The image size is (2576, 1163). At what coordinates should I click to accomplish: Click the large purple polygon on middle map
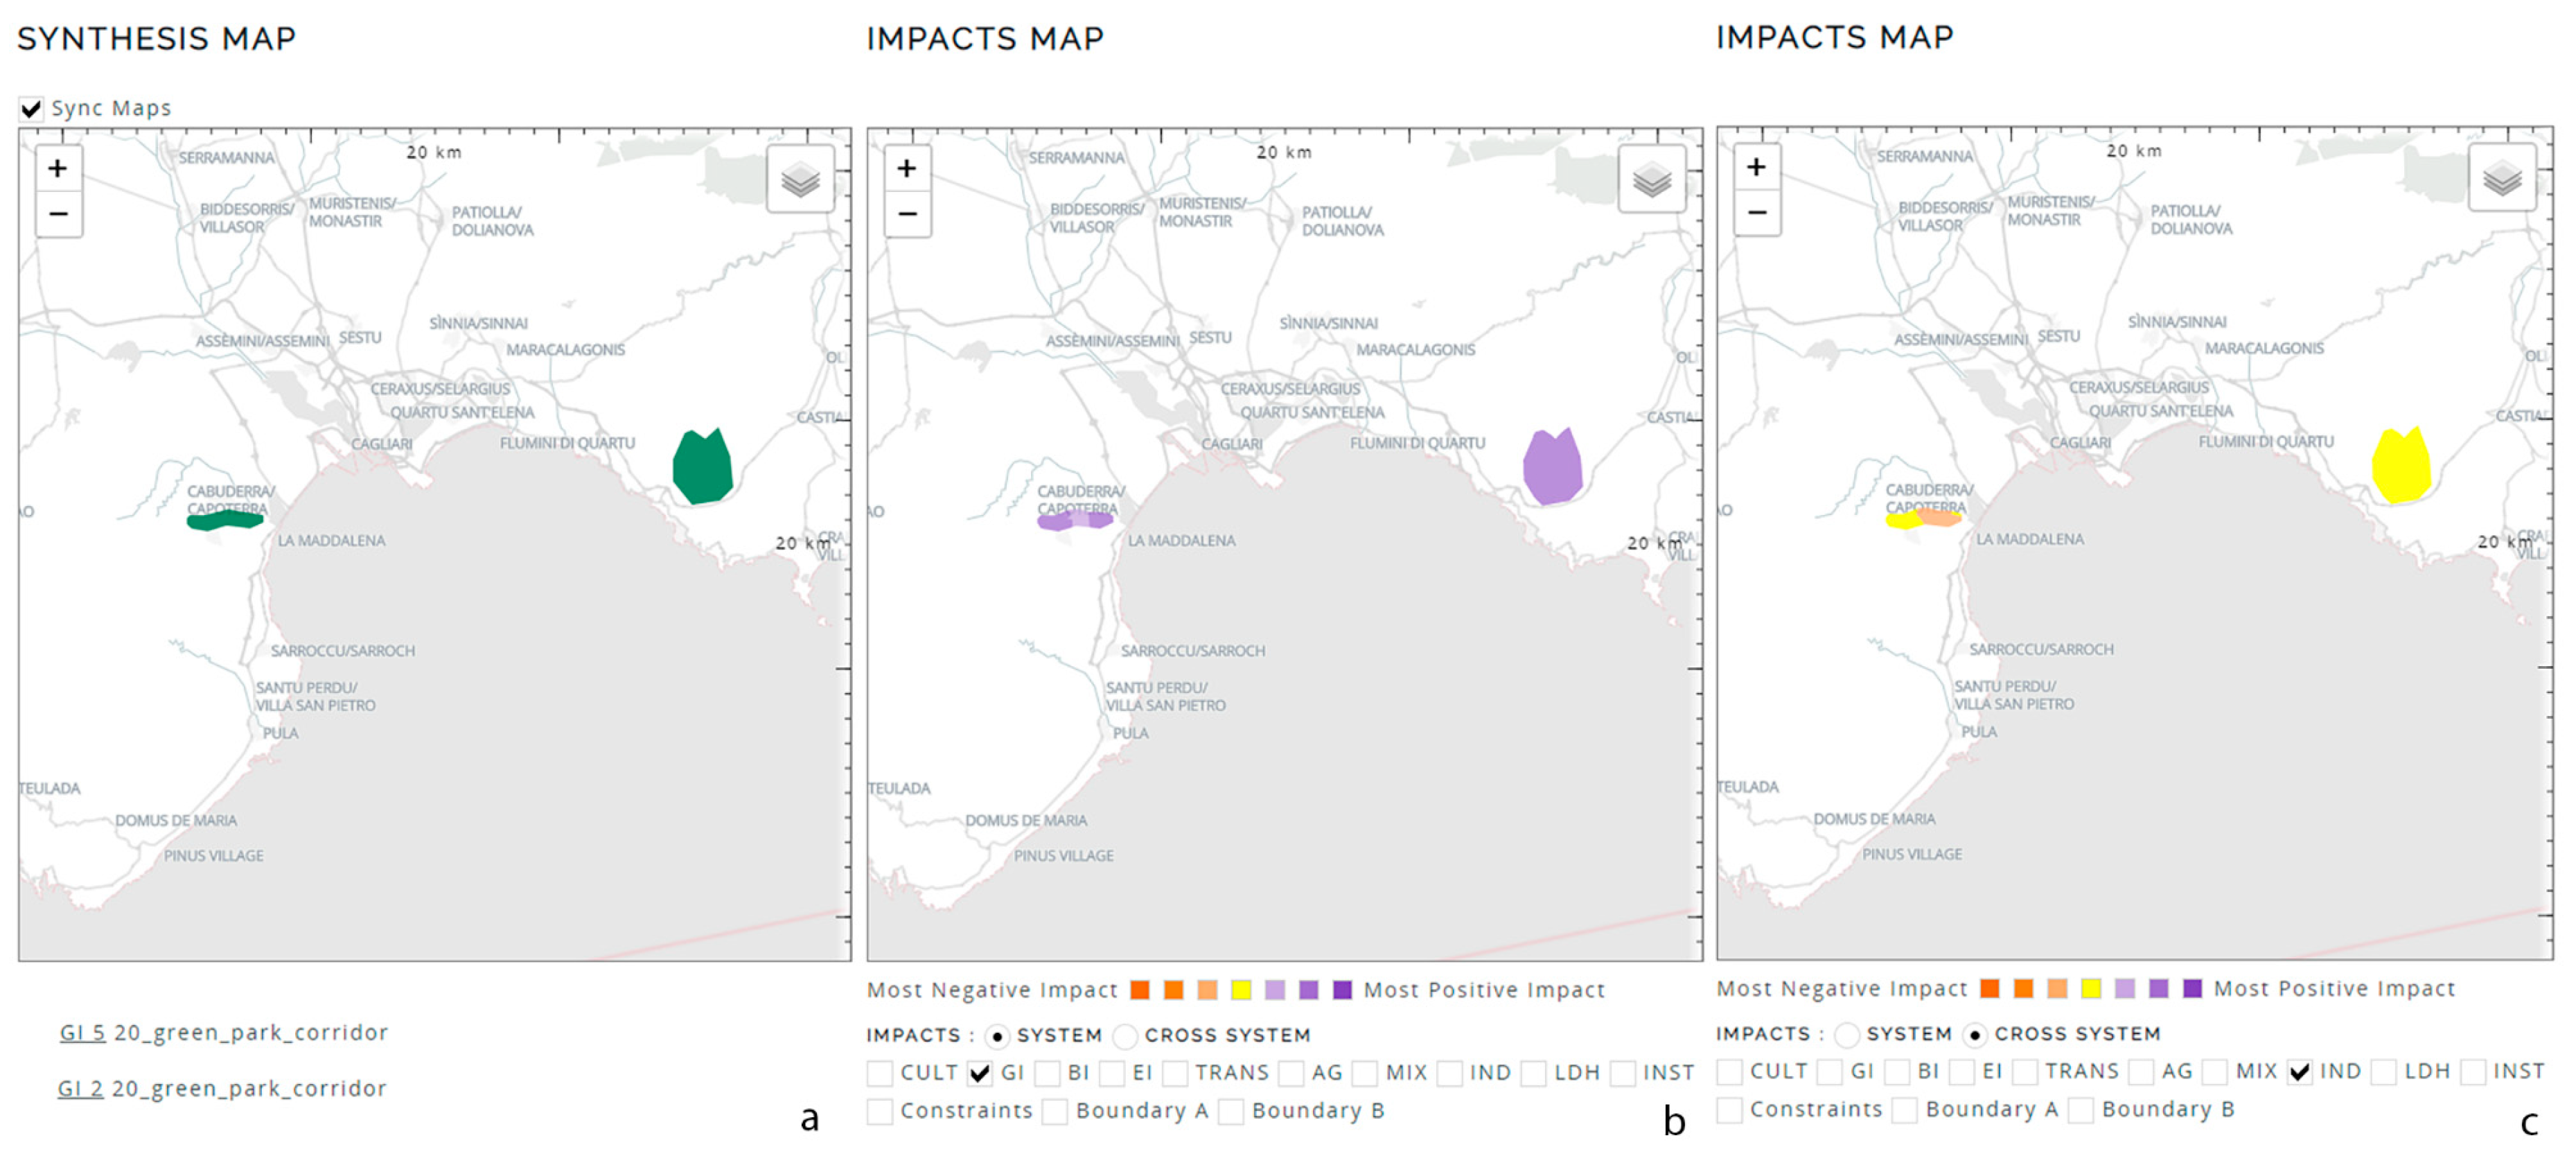pyautogui.click(x=1552, y=468)
